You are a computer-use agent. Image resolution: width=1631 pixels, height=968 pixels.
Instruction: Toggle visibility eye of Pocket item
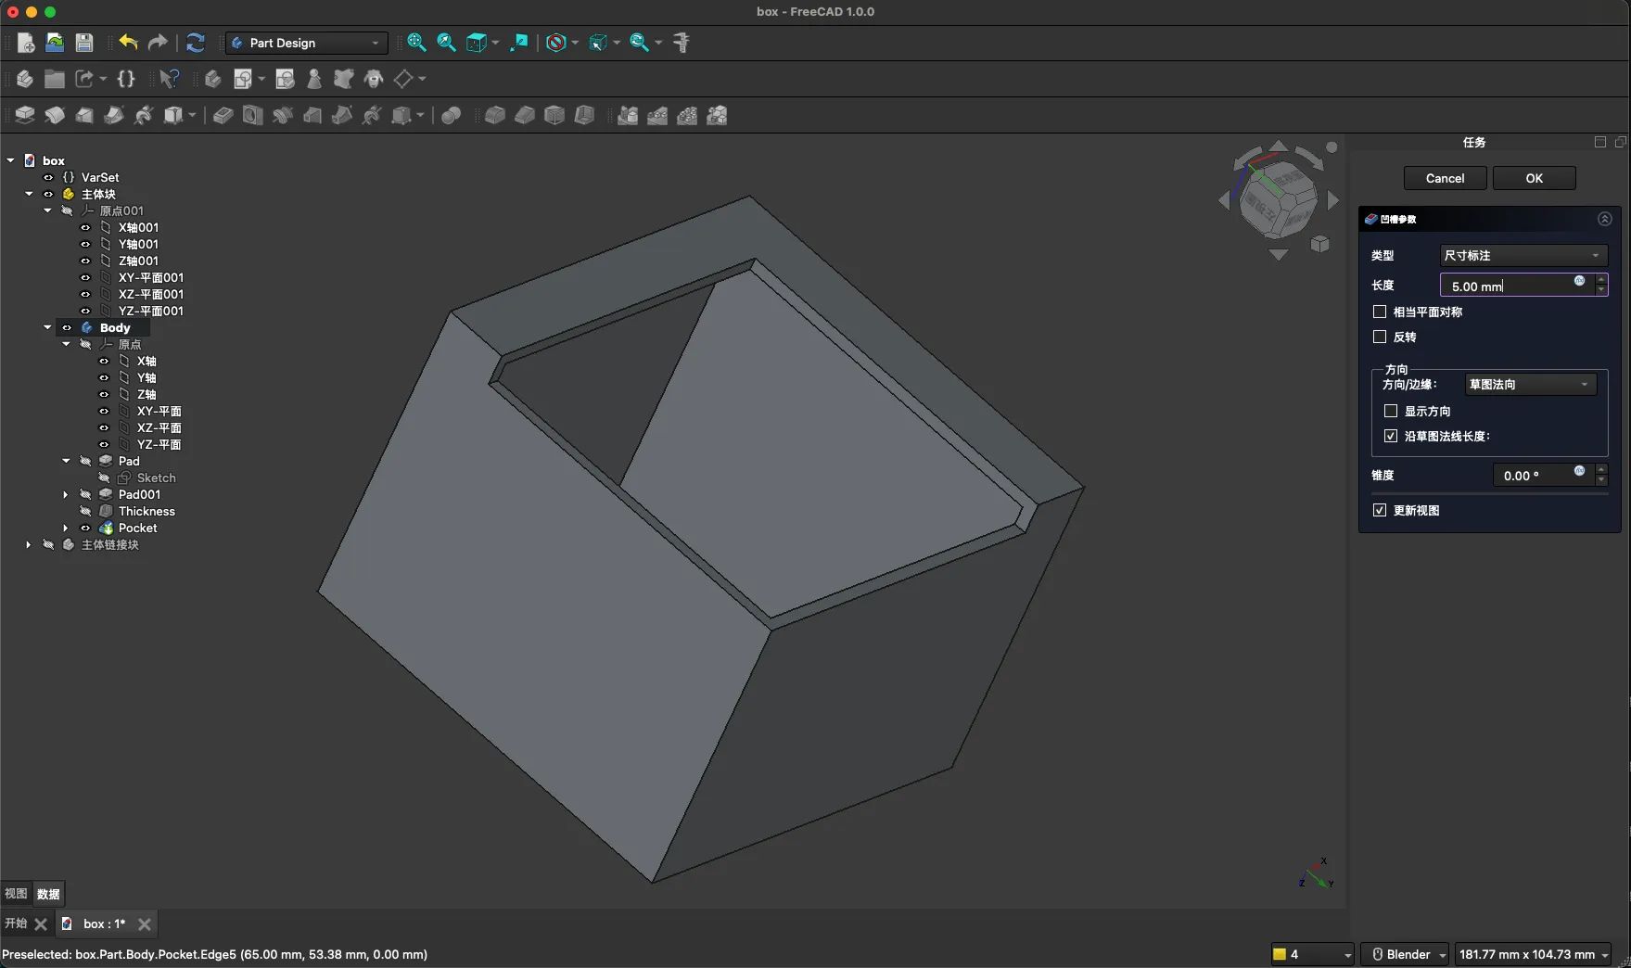point(85,529)
